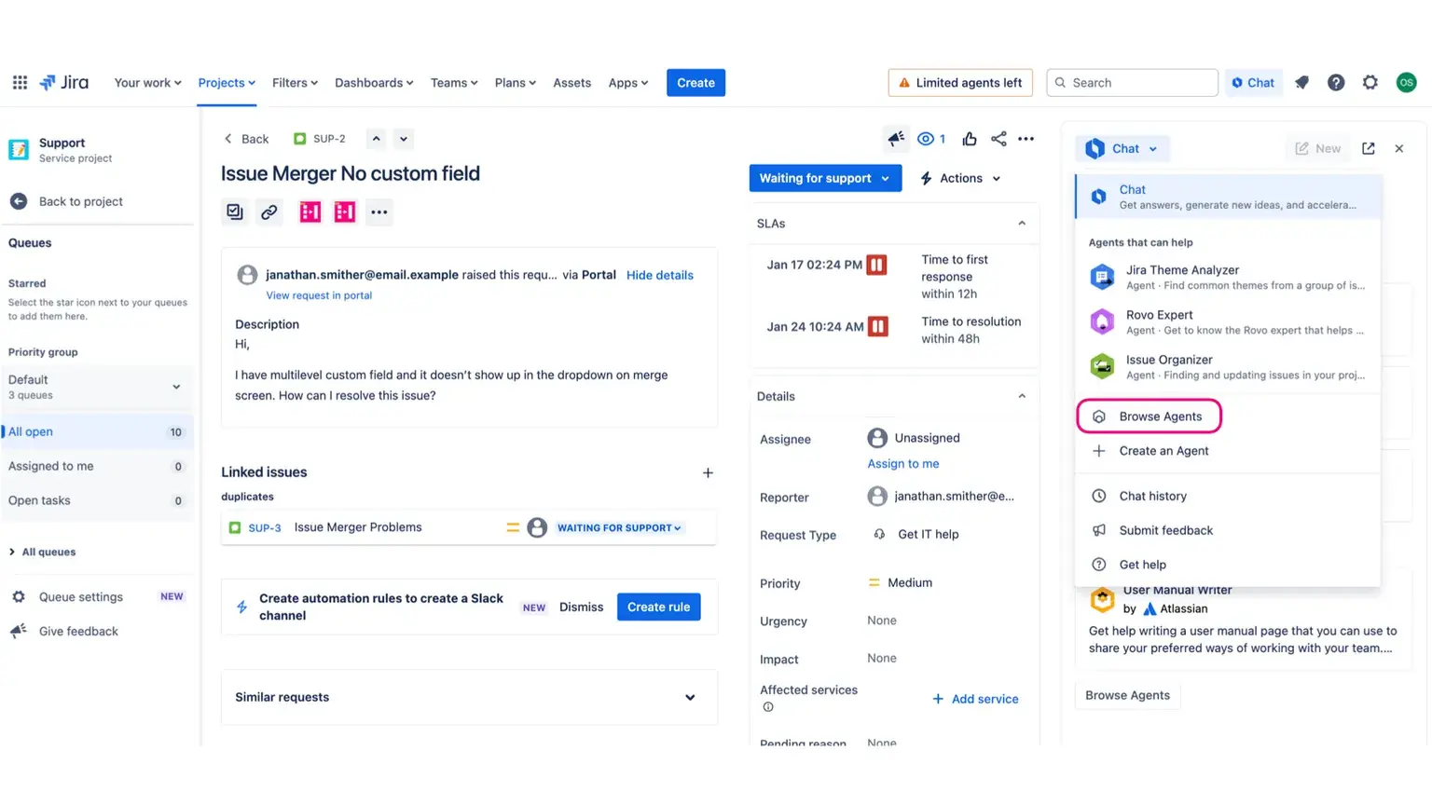Click the notifications icon in top bar
The height and width of the screenshot is (805, 1432).
point(1301,82)
